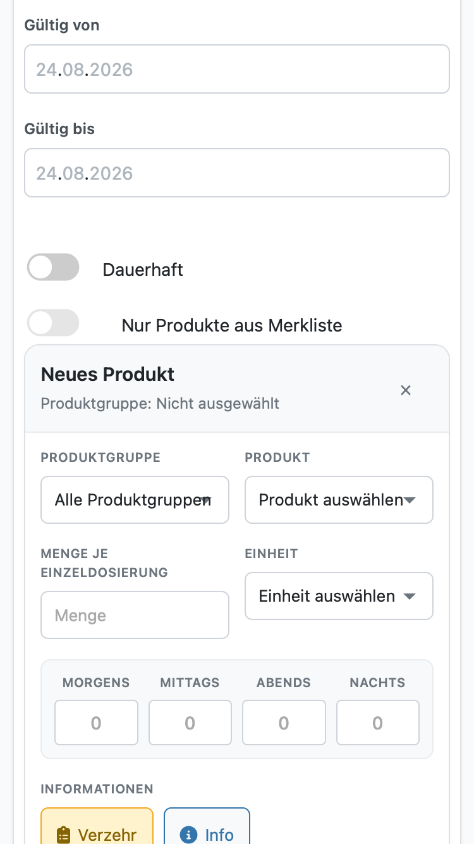Open the Alle Produktgruppen dropdown
Screen dimensions: 474x844
click(135, 500)
